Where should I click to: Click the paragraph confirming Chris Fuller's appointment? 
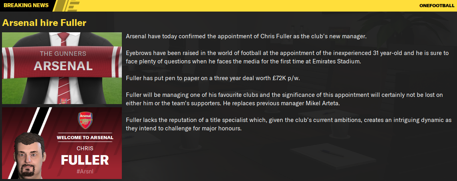(246, 36)
